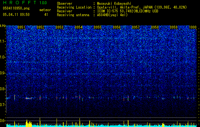The width and height of the screenshot is (200, 127).
Task: Click the 0952 time marker
Action: pos(40,27)
